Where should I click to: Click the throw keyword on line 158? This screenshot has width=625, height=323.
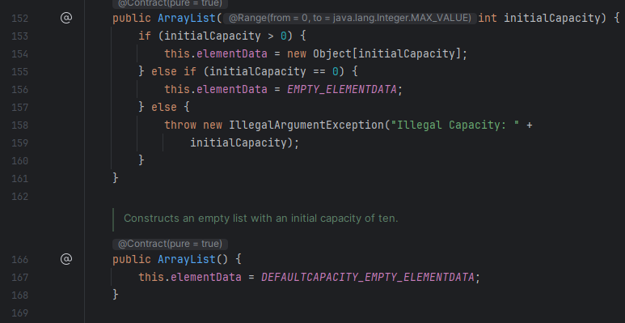(x=180, y=125)
